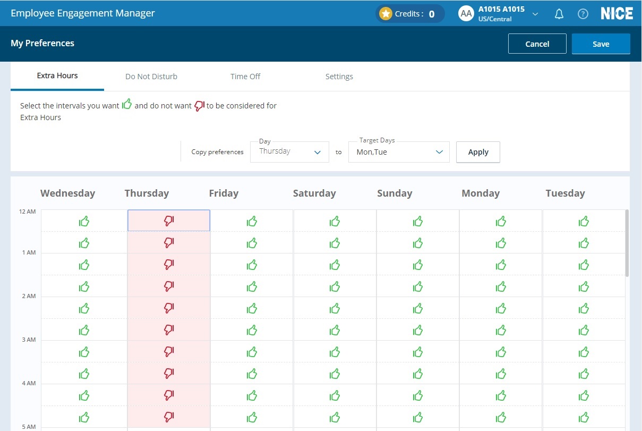Image resolution: width=642 pixels, height=431 pixels.
Task: Toggle Friday 1 AM thumbs-up preference
Action: point(252,265)
